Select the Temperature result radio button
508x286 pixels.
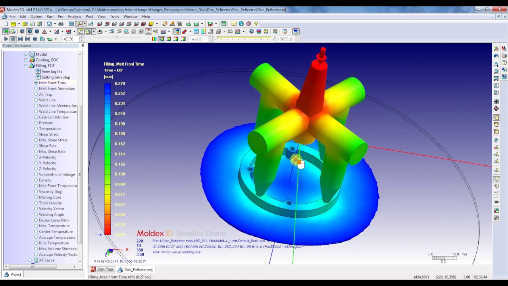tap(36, 129)
